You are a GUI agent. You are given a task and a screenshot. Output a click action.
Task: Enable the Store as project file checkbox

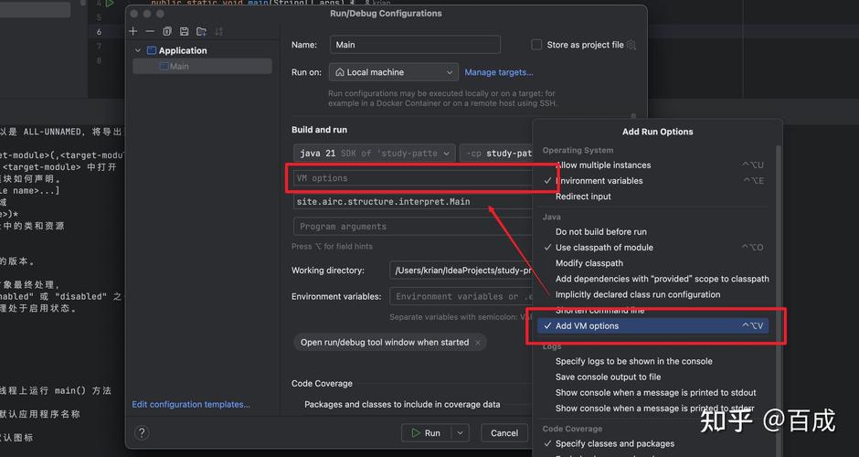(536, 45)
